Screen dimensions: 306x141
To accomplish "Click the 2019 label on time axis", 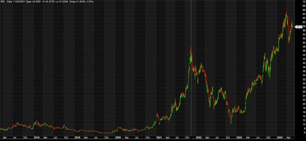I will click(x=77, y=137).
